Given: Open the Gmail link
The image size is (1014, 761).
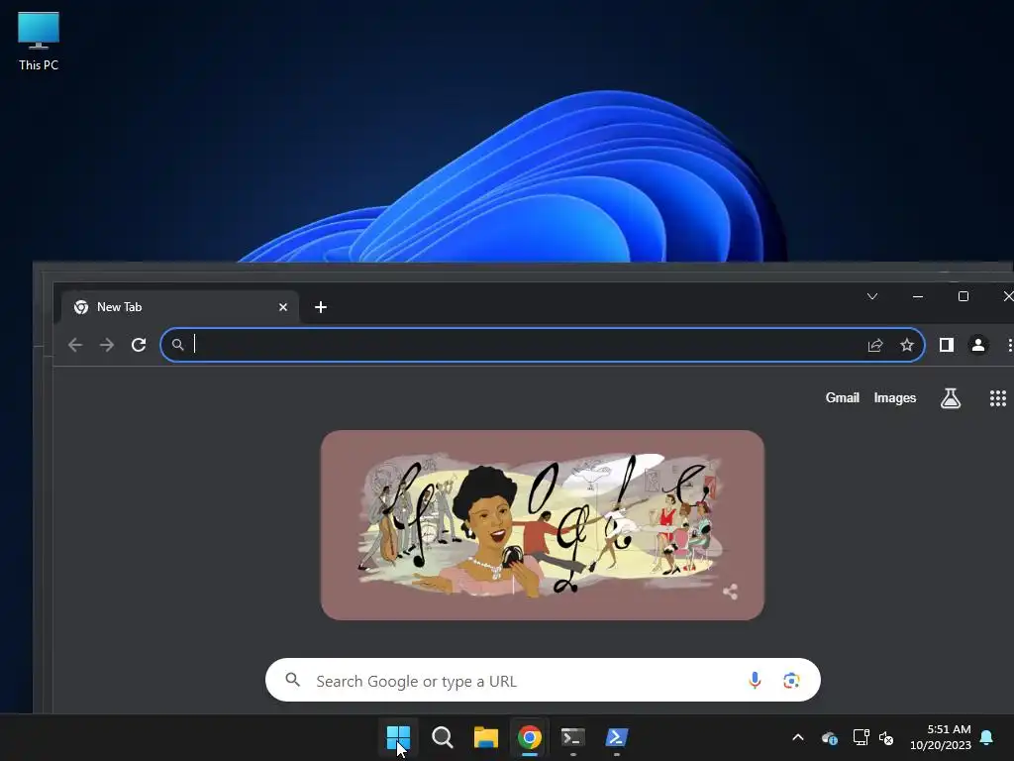Looking at the screenshot, I should (842, 398).
